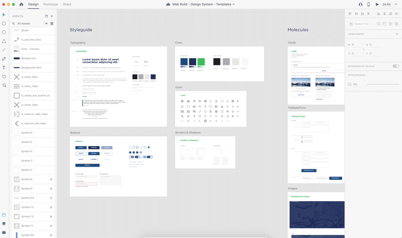
Task: Open the document title dropdown
Action: (x=233, y=4)
